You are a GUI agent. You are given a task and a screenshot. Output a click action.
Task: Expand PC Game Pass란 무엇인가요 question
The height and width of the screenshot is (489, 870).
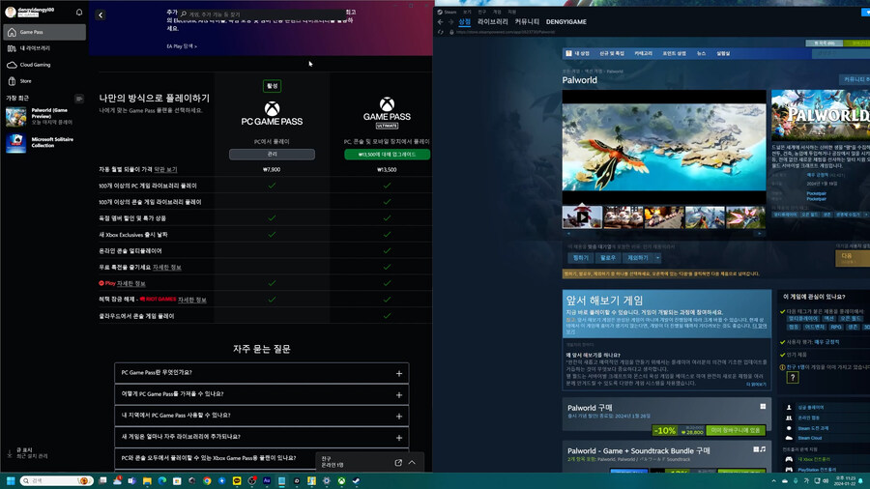[x=261, y=373]
